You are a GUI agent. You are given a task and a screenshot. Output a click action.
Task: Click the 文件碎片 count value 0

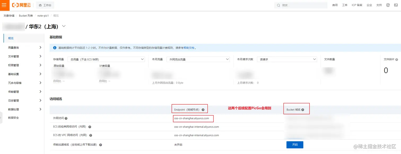[386, 70]
